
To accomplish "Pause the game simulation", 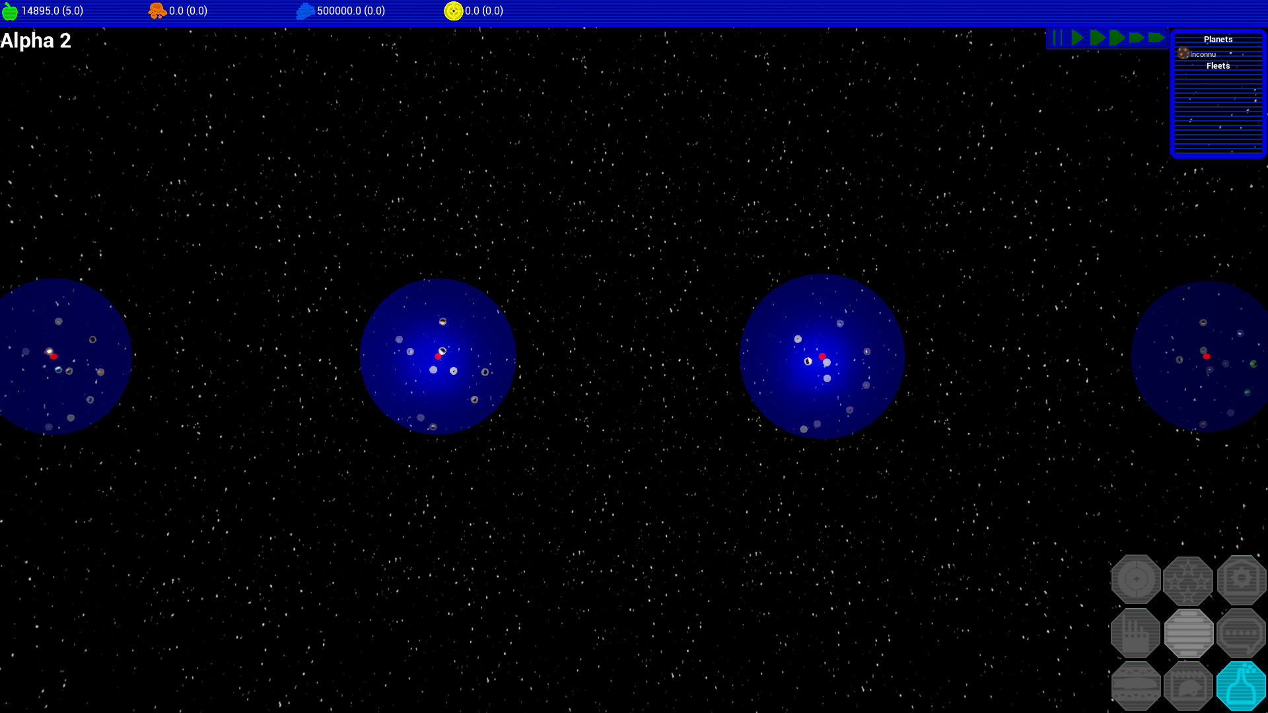I will click(1057, 38).
